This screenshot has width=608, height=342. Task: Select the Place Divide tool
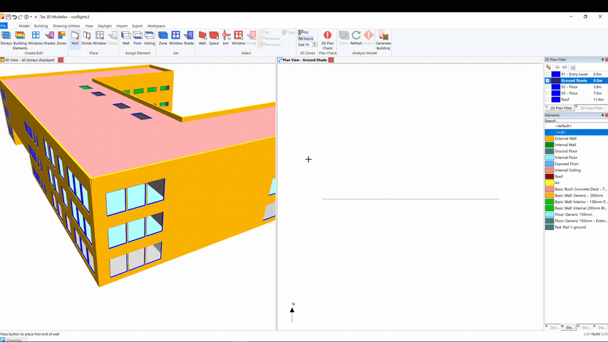pyautogui.click(x=86, y=38)
